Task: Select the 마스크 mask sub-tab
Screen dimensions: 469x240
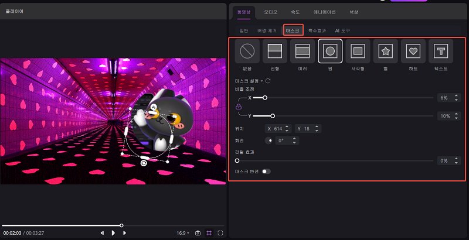Action: tap(293, 30)
